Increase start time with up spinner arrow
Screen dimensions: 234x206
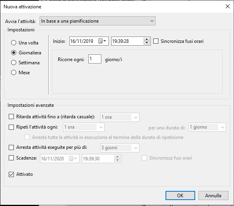pyautogui.click(x=147, y=39)
